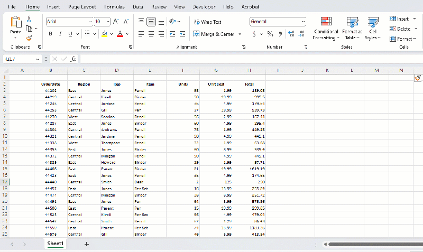The width and height of the screenshot is (423, 252).
Task: Apply Comma Style format
Action: coord(281,34)
